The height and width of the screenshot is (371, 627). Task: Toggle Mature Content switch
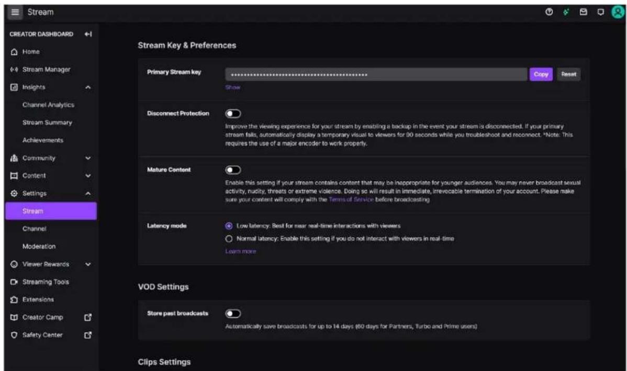coord(233,170)
